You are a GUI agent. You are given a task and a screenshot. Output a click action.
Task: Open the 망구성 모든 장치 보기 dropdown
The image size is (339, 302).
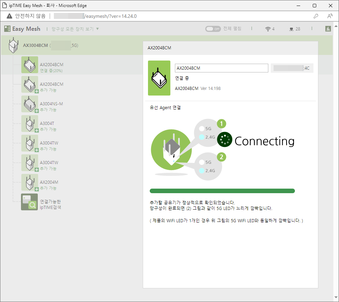pyautogui.click(x=75, y=29)
